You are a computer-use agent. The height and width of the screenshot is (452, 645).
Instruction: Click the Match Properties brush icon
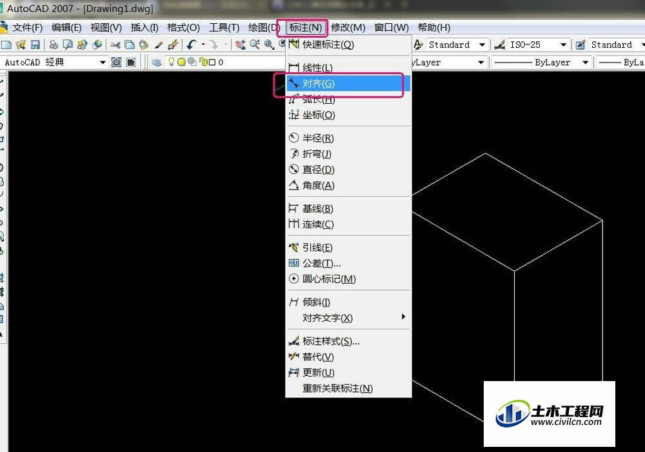coord(159,44)
